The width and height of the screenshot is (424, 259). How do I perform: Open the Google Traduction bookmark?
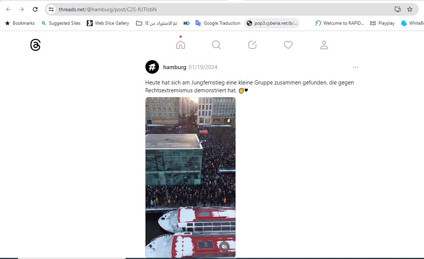[218, 23]
